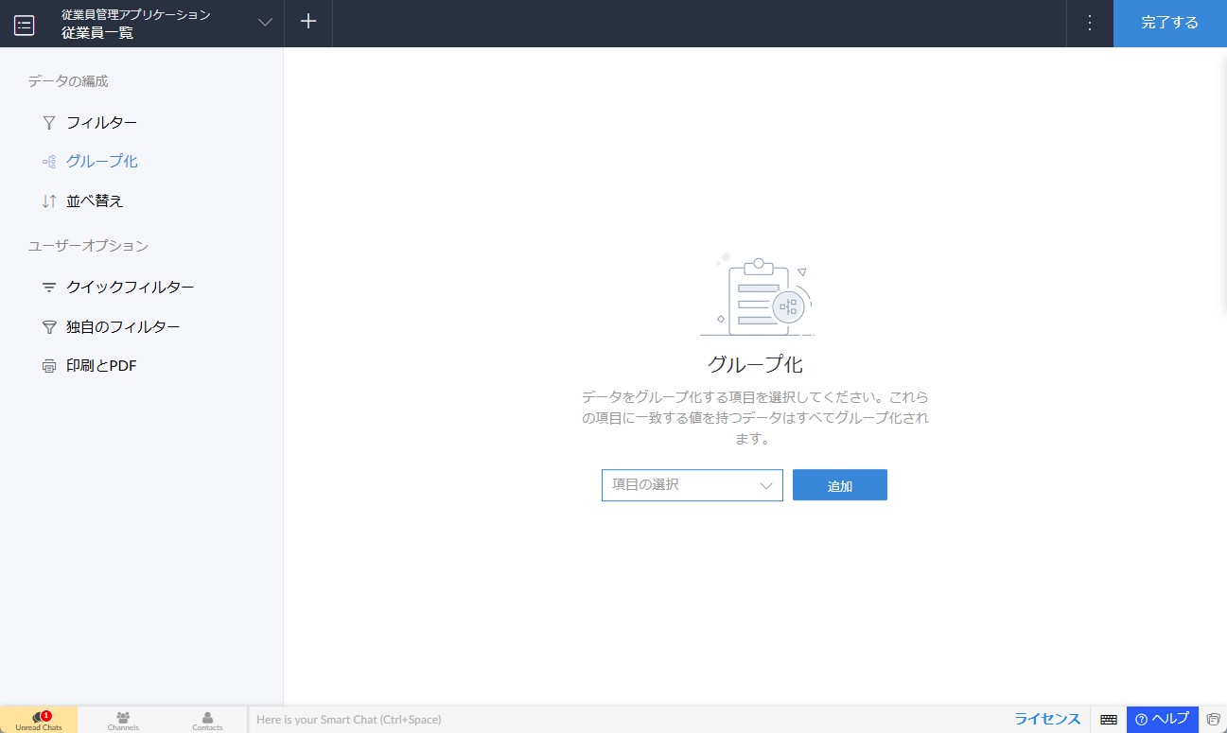The width and height of the screenshot is (1227, 733).
Task: Open the 並べ替え sorting option
Action: [x=95, y=201]
